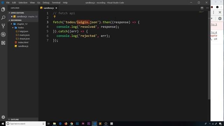The image size is (224, 126).
Task: Collapse the Open Editors section
Action: point(9,13)
